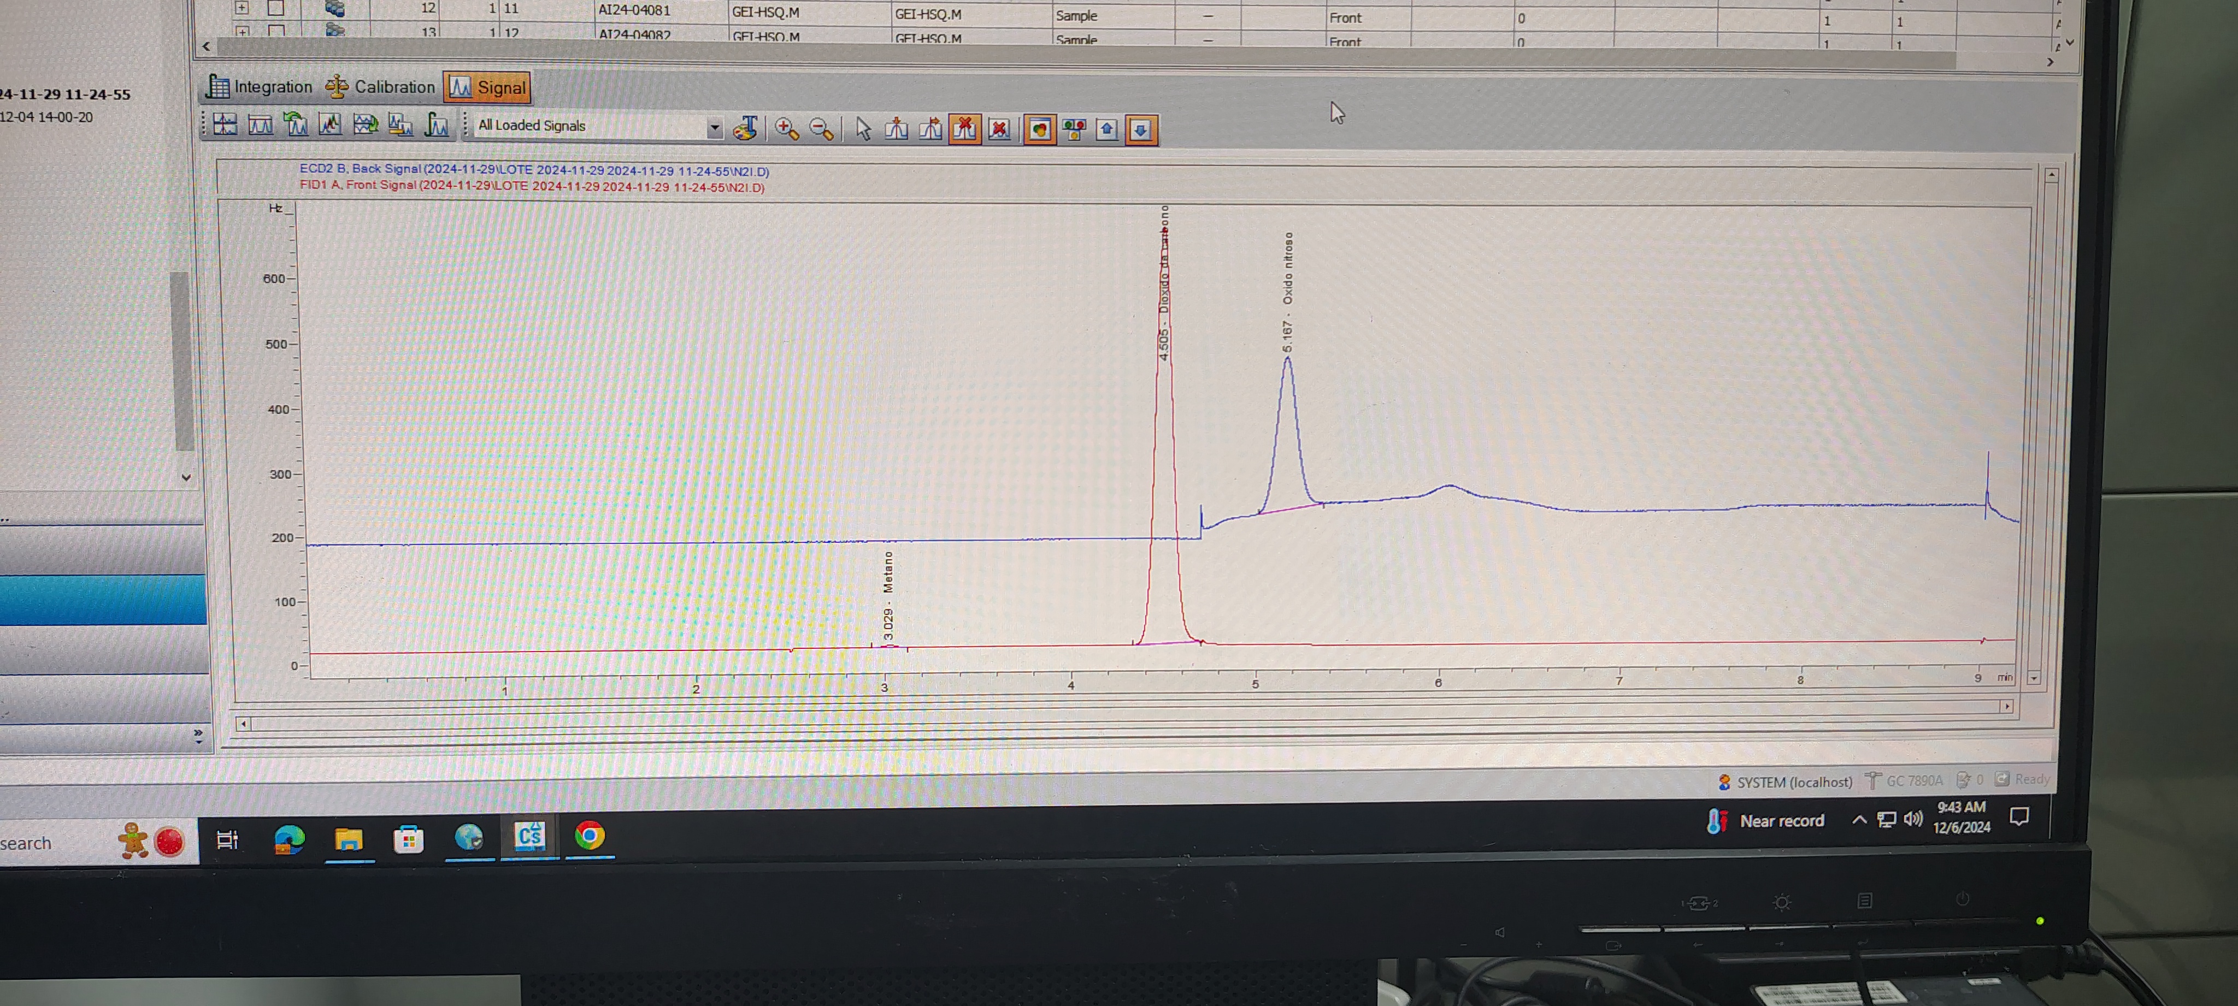Click the blue up arrow icon
Viewport: 2238px width, 1006px height.
pyautogui.click(x=1106, y=131)
